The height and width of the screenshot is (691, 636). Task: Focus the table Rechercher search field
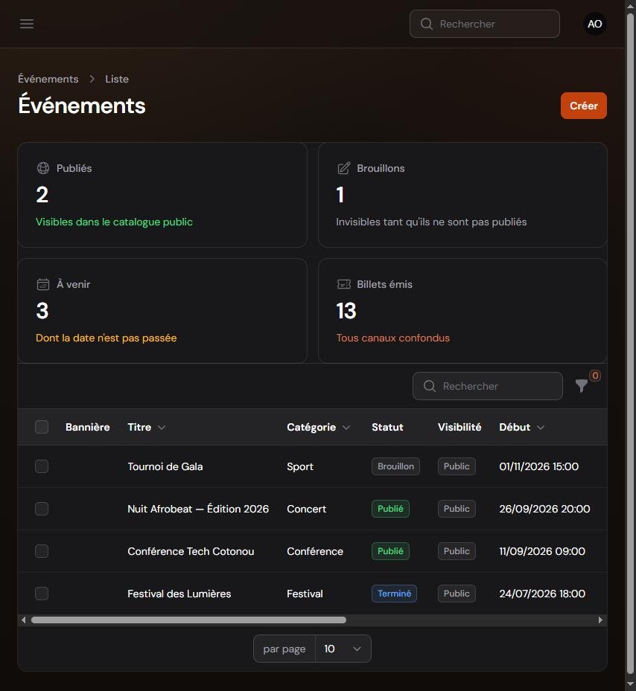[x=488, y=386]
